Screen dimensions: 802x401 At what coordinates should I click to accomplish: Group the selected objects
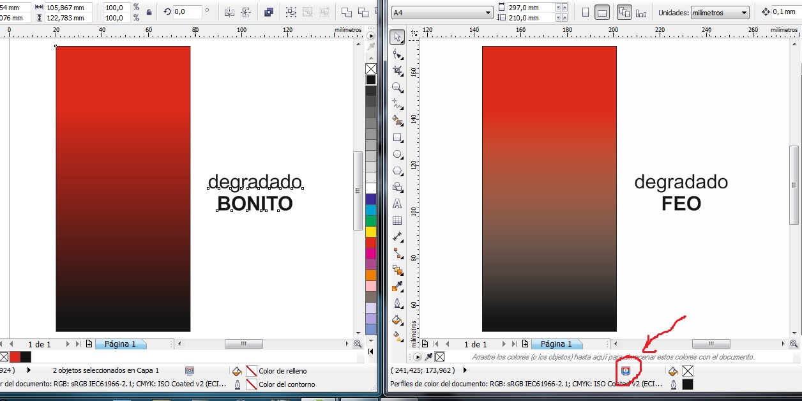point(291,12)
